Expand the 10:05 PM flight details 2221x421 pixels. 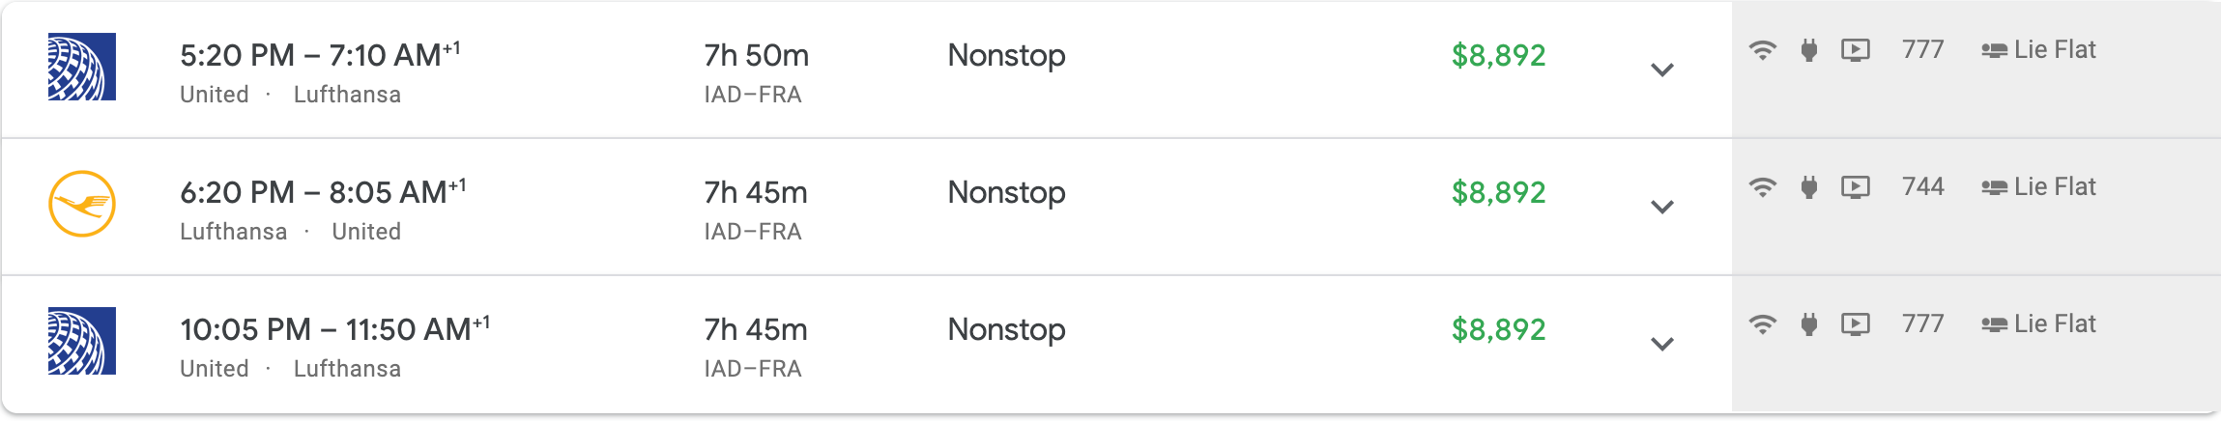pos(1661,344)
